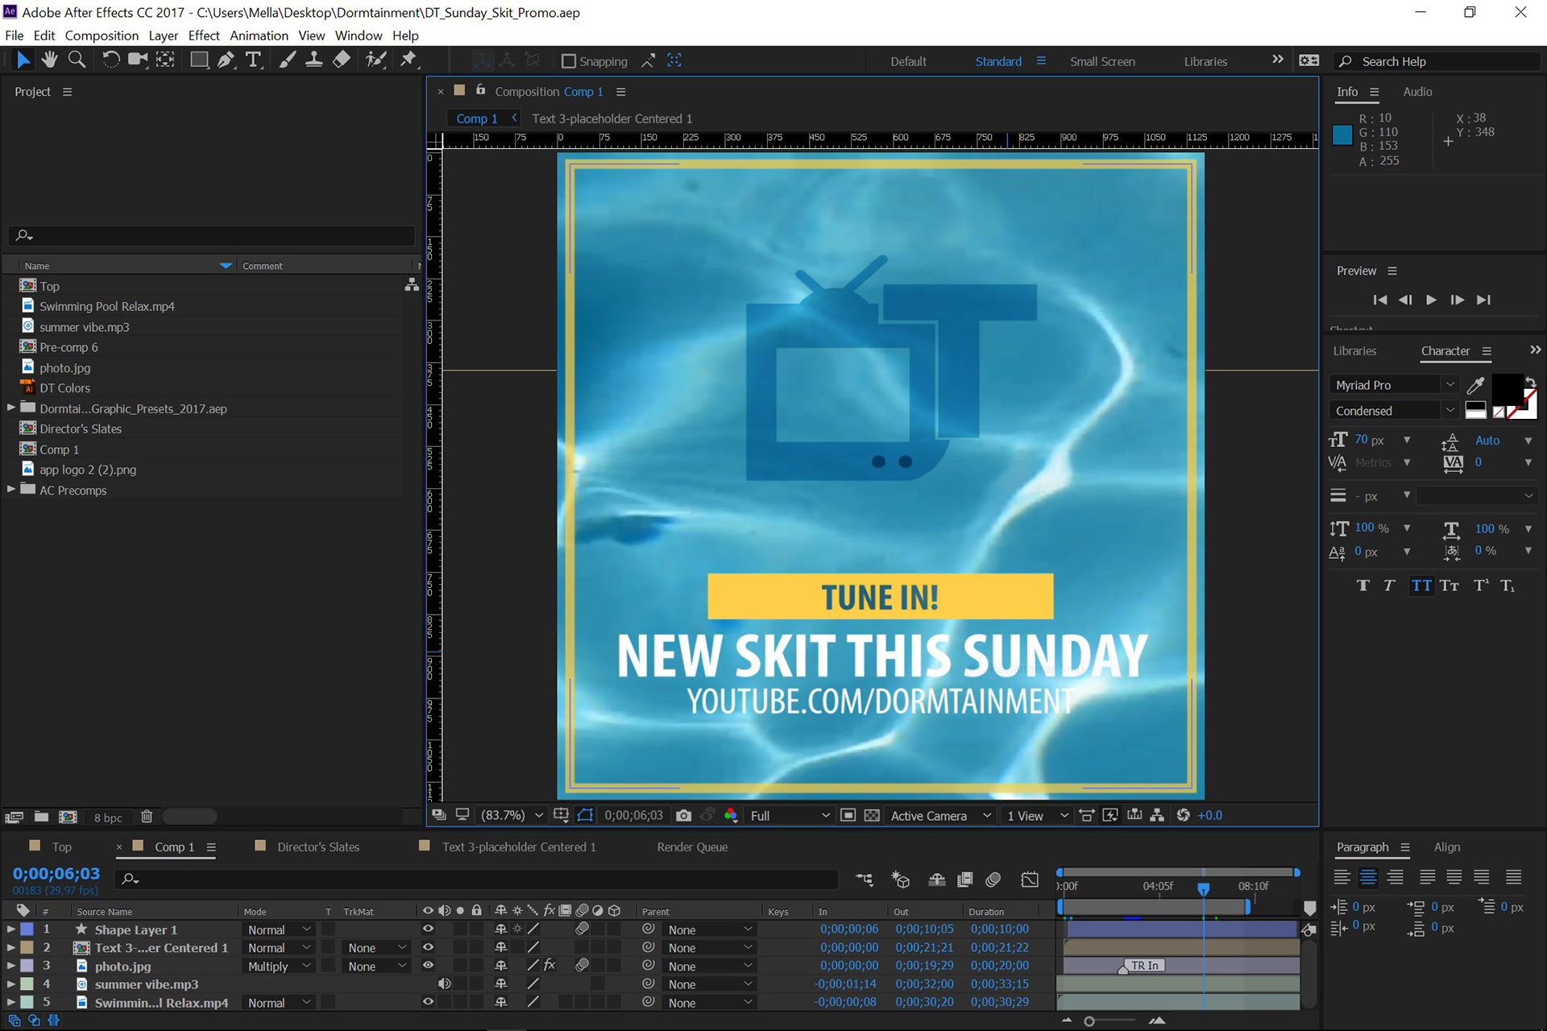Viewport: 1547px width, 1031px height.
Task: Open the Animation menu
Action: (x=259, y=35)
